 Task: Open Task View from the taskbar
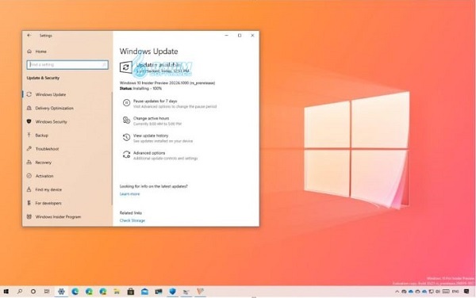pyautogui.click(x=47, y=292)
